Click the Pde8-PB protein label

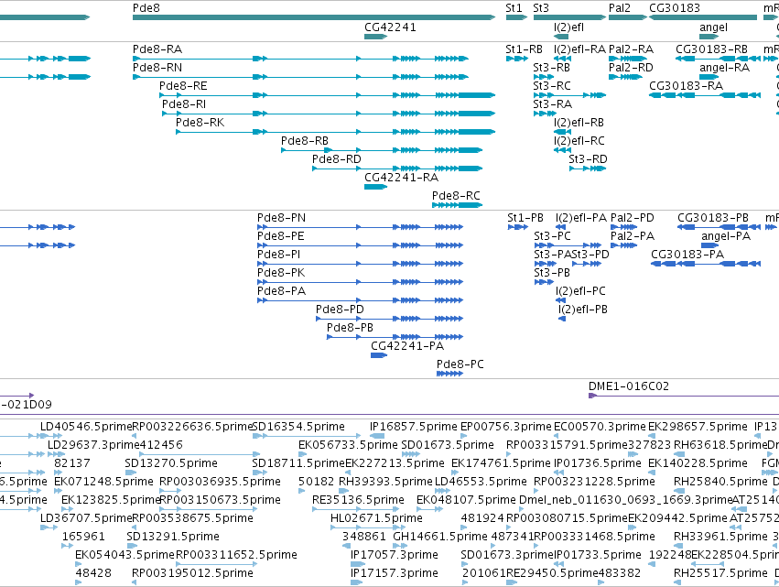(350, 328)
